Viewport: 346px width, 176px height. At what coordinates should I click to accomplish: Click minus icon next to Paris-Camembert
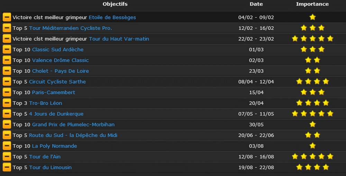point(7,92)
